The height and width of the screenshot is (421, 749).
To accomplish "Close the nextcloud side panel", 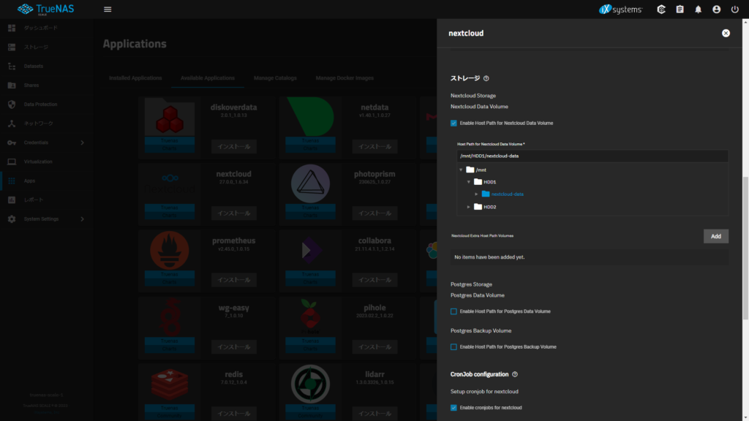I will 726,33.
